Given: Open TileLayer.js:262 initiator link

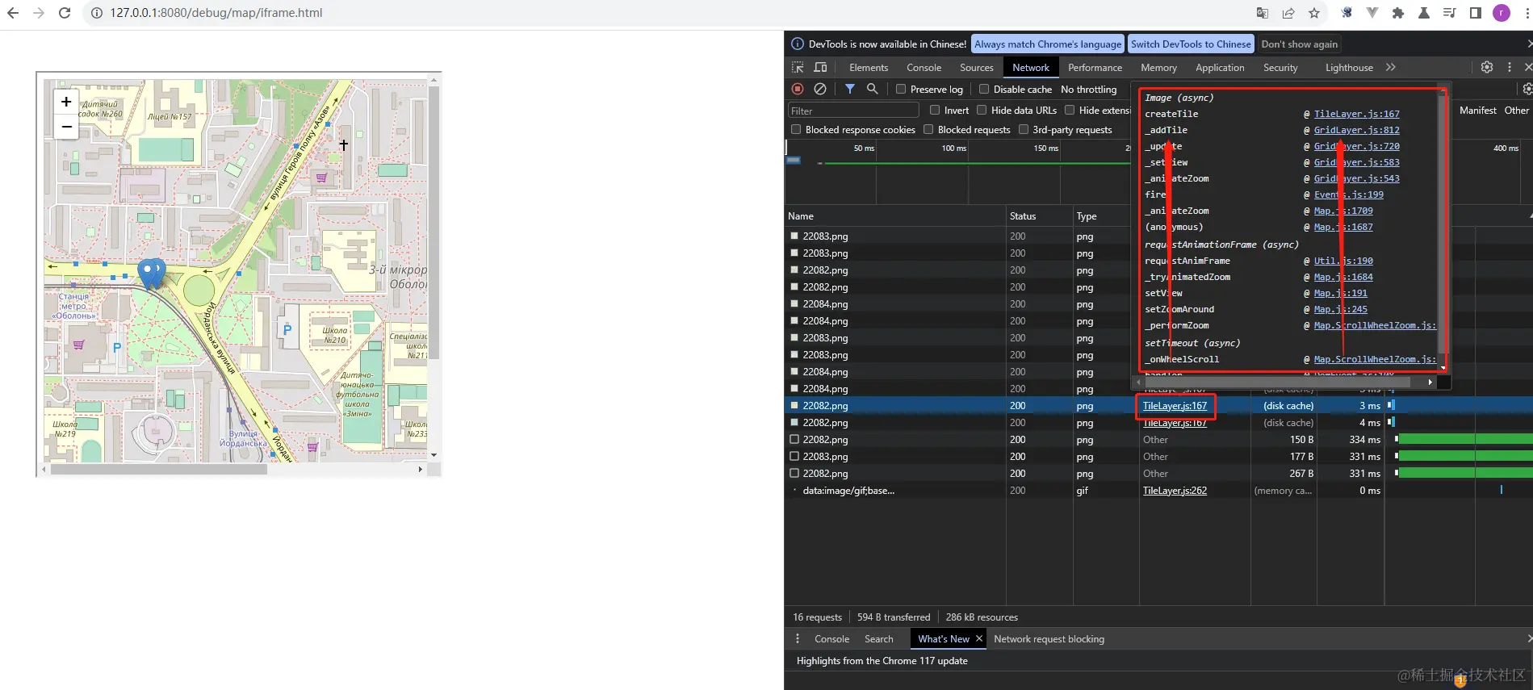Looking at the screenshot, I should coord(1175,491).
